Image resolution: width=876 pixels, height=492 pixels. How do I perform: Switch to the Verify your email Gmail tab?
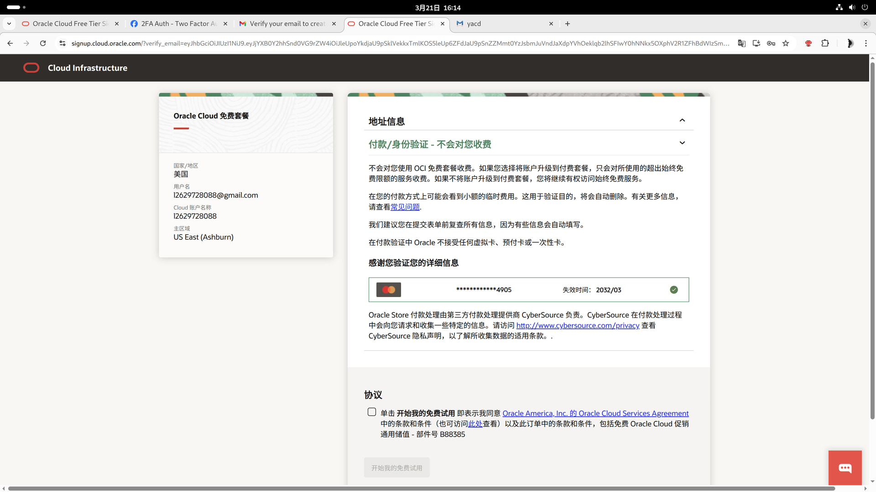click(x=287, y=24)
